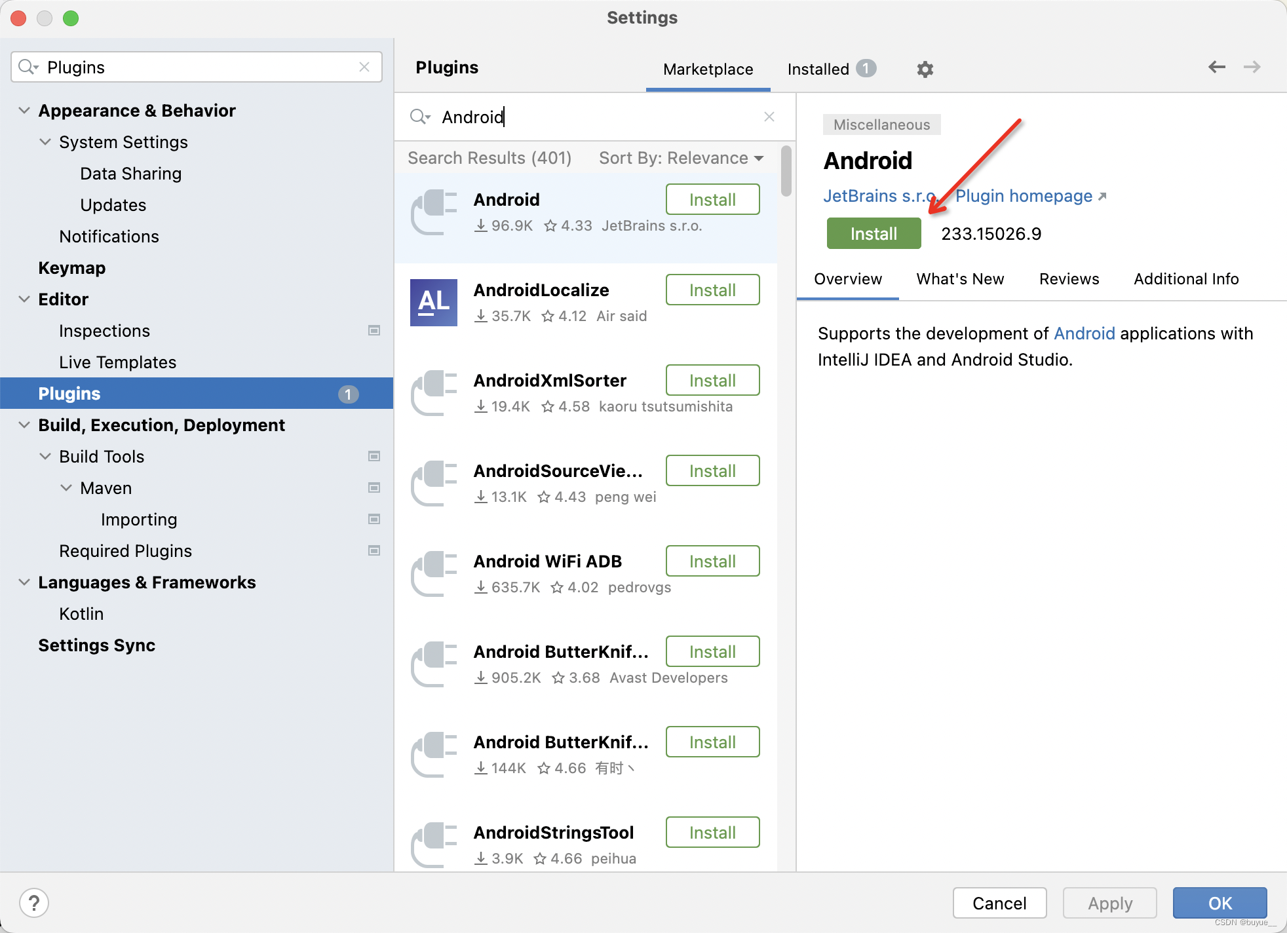Collapse Build, Execution, Deployment section
This screenshot has height=933, width=1287.
pos(24,425)
